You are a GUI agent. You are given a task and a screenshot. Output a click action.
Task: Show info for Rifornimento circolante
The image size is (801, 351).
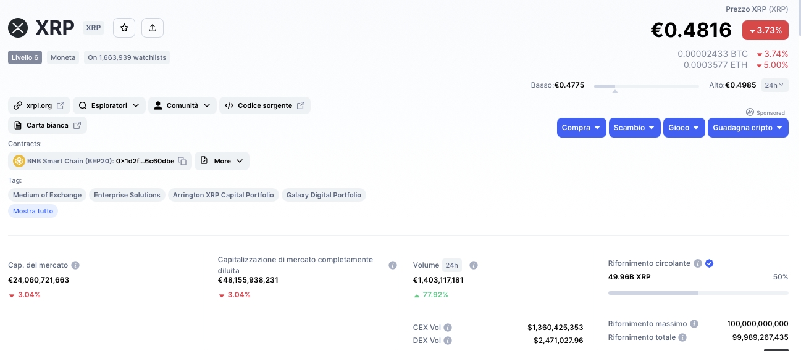(697, 263)
